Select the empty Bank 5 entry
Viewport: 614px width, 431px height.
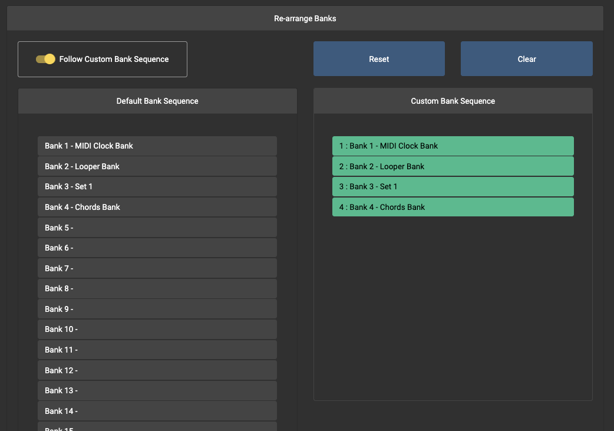coord(157,228)
